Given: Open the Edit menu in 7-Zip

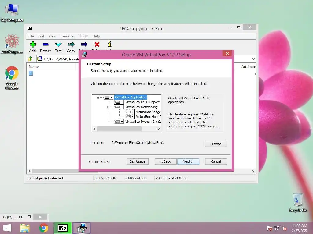Looking at the screenshot, I should click(x=41, y=36).
